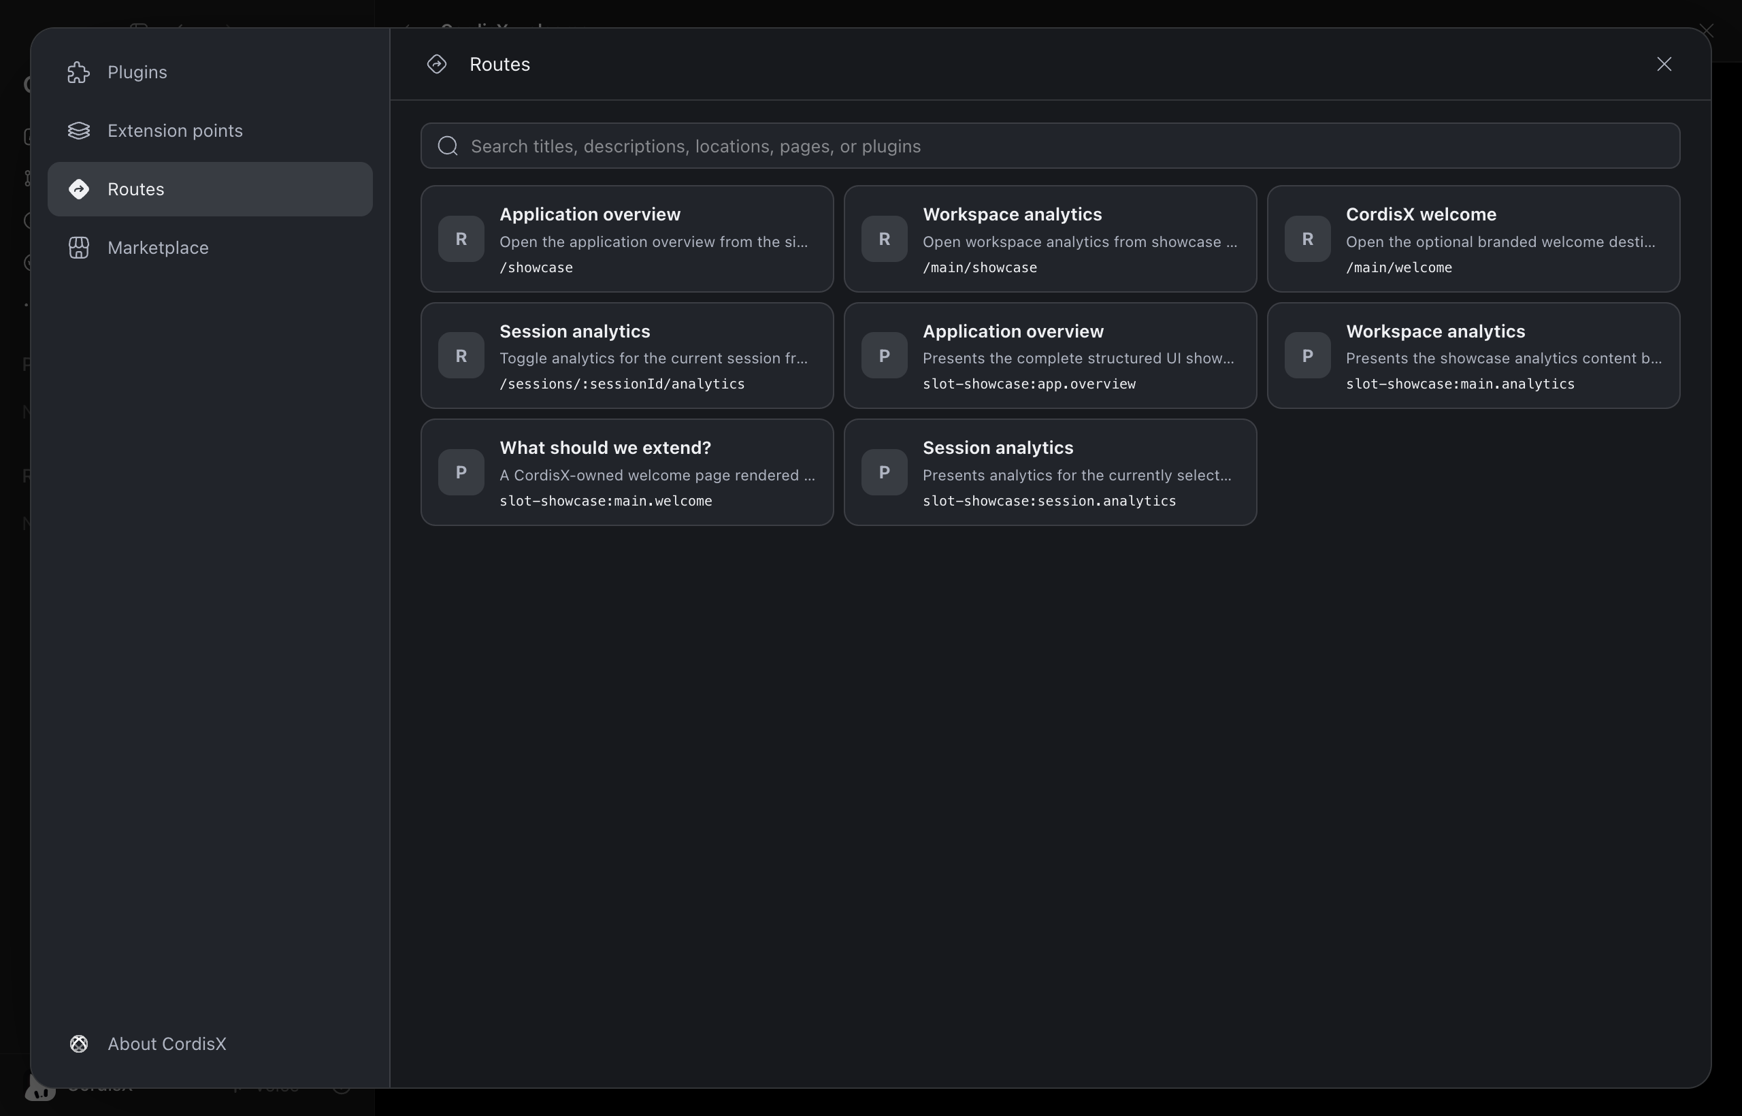Click the Routes arrow icon in sidebar
The image size is (1742, 1116).
coord(78,189)
